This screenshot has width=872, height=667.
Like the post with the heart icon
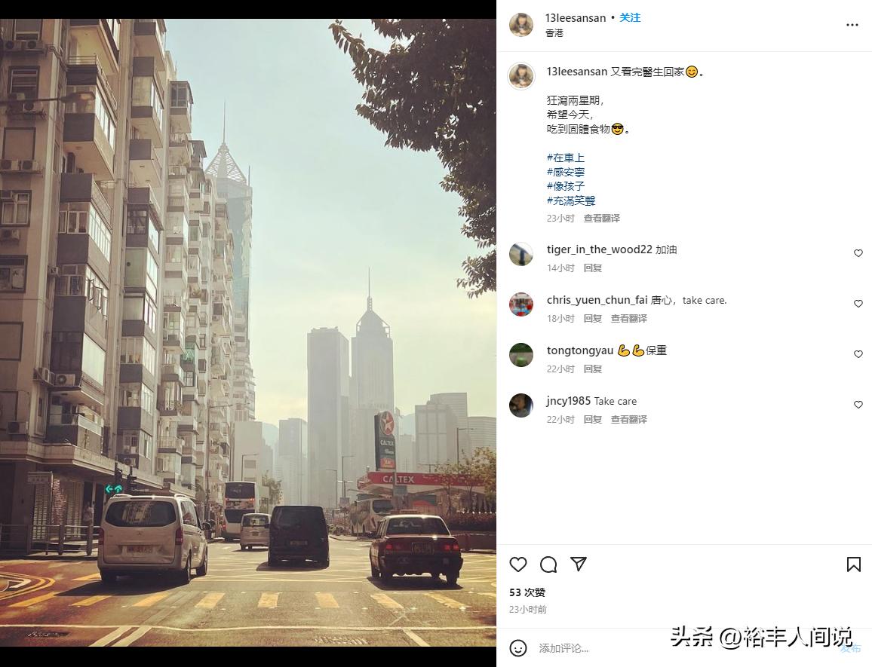coord(517,565)
